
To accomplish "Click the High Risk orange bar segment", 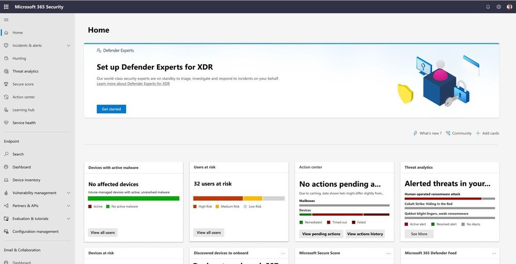I will 218,199.
